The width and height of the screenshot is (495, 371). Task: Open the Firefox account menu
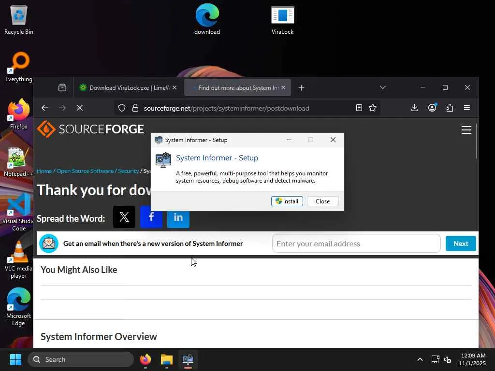coord(432,108)
